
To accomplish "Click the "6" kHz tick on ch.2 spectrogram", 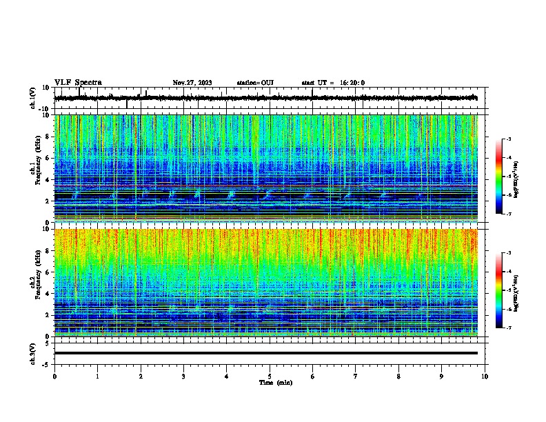I will (48, 272).
